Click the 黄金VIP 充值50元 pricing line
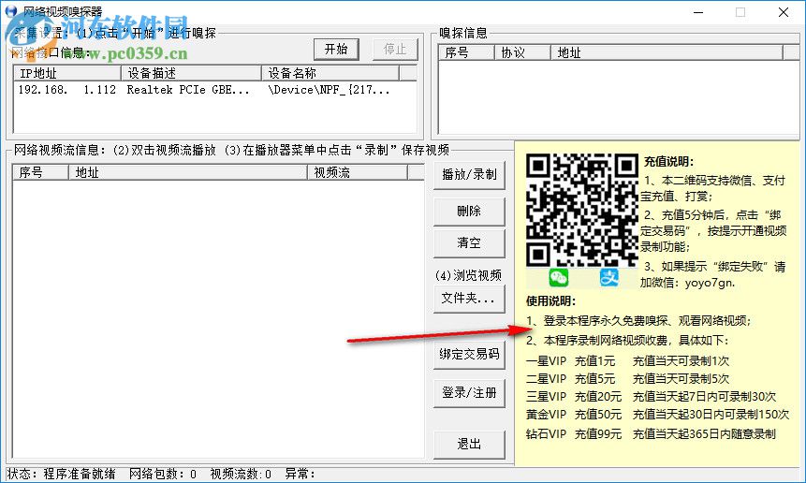 coord(657,414)
